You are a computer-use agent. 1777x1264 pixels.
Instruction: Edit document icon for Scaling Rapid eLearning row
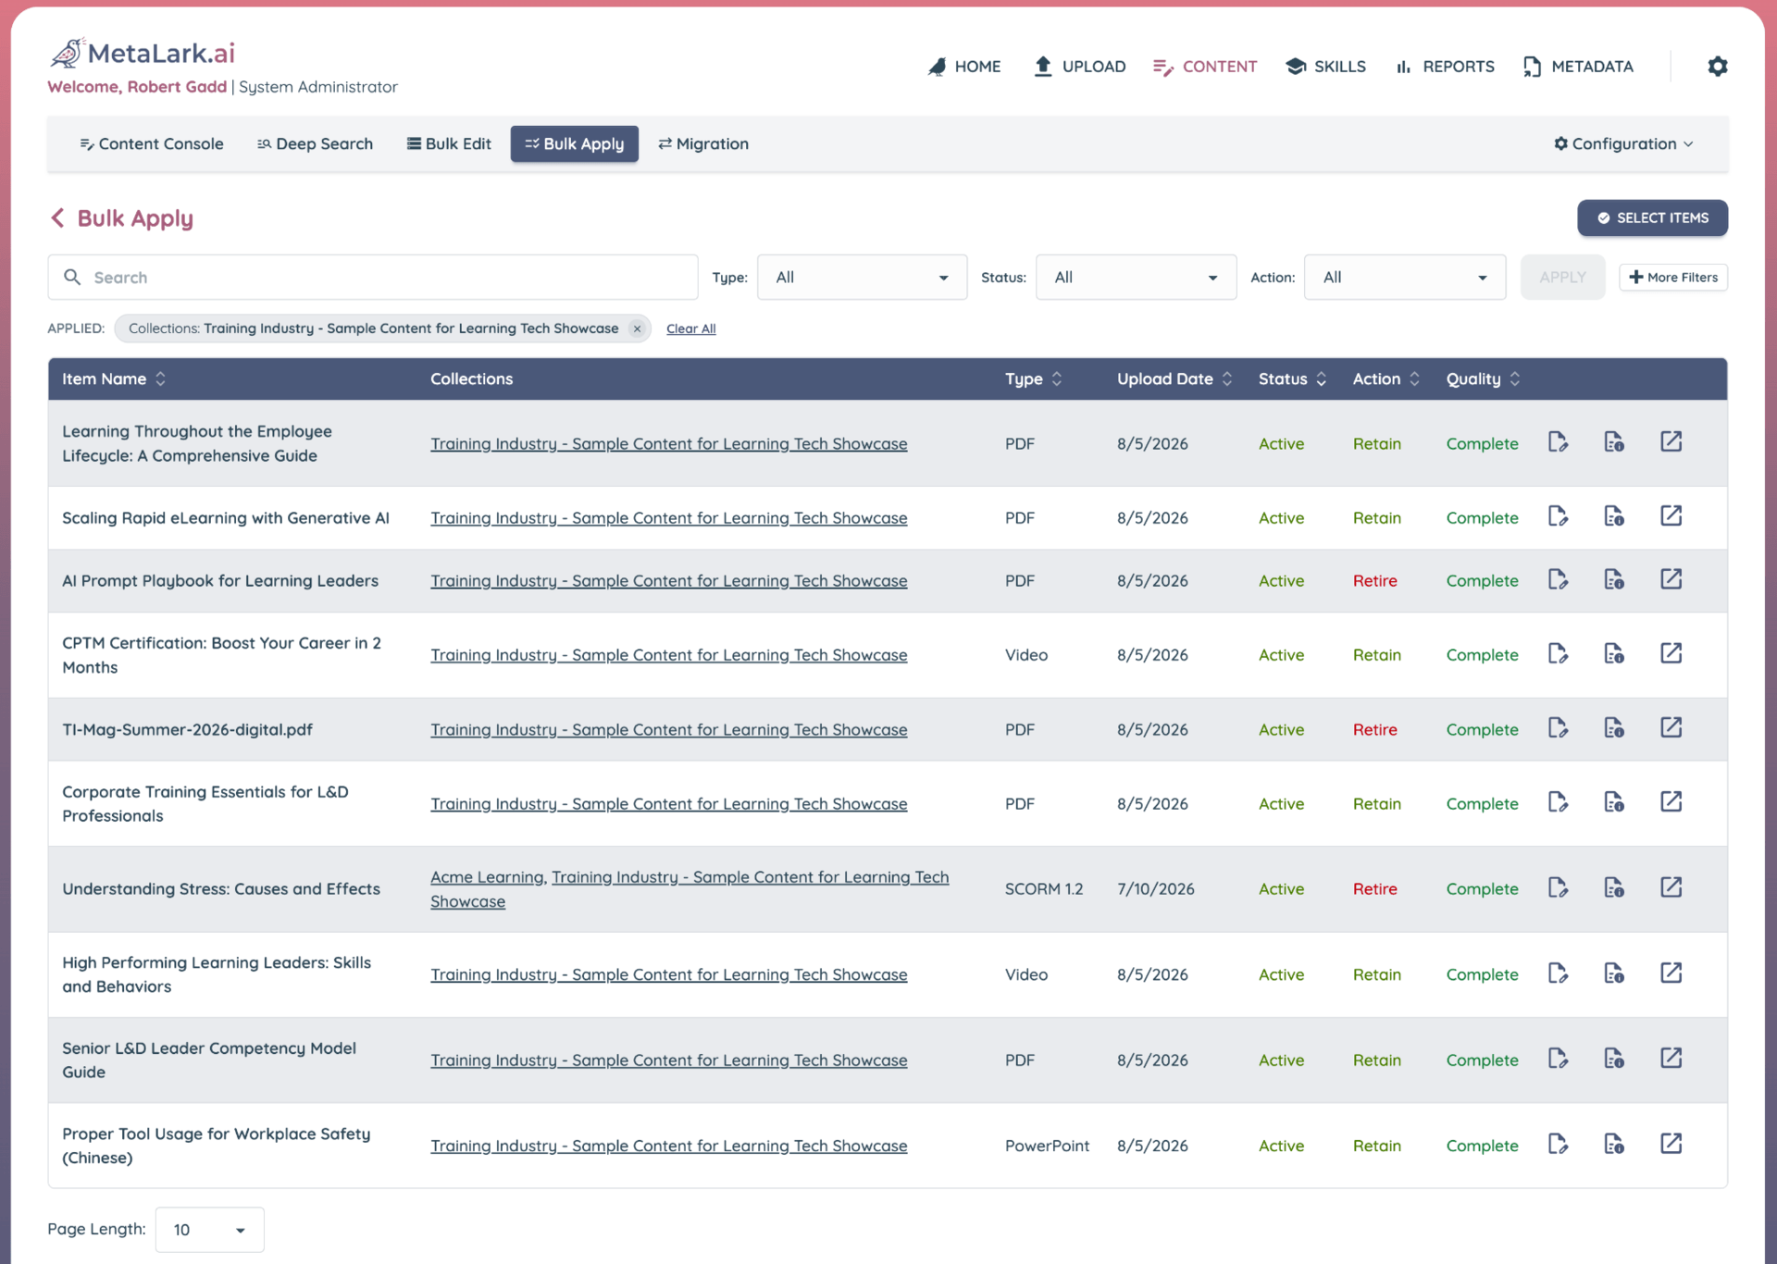click(1559, 516)
